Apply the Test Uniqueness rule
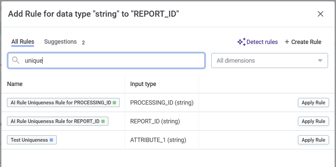 pos(313,140)
